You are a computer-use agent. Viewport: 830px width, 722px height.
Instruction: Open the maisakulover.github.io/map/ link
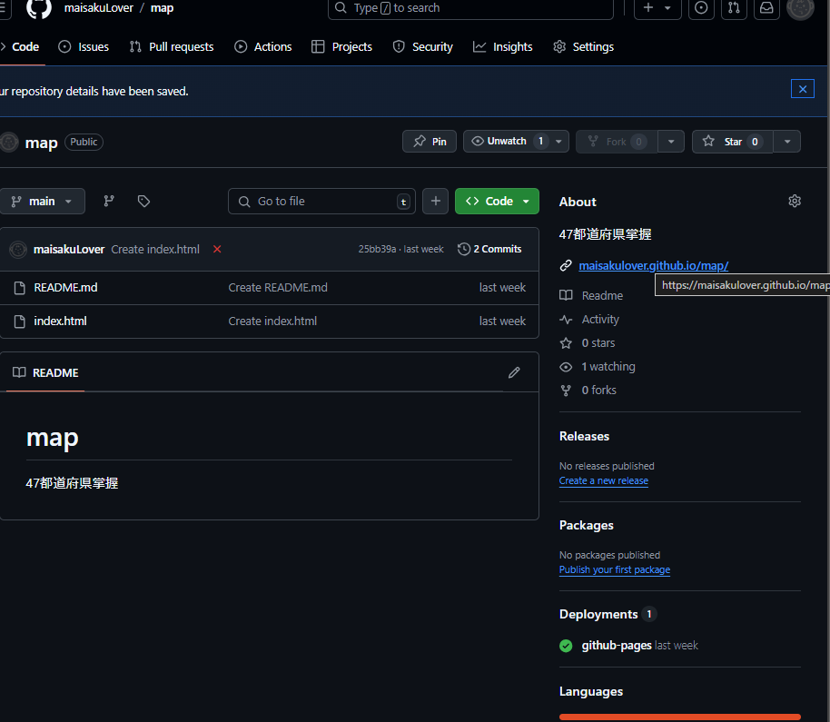[654, 266]
